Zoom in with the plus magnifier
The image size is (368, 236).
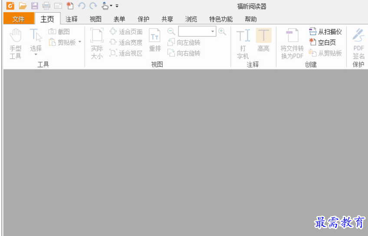click(222, 31)
